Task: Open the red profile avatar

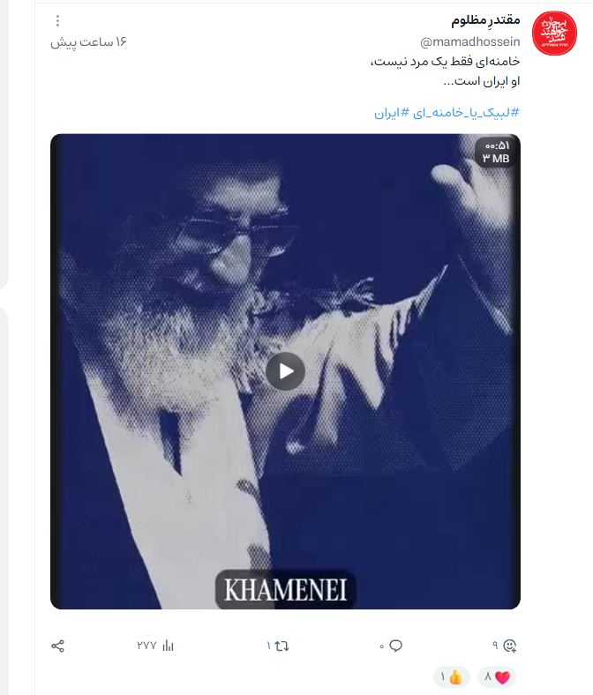Action: (x=554, y=34)
